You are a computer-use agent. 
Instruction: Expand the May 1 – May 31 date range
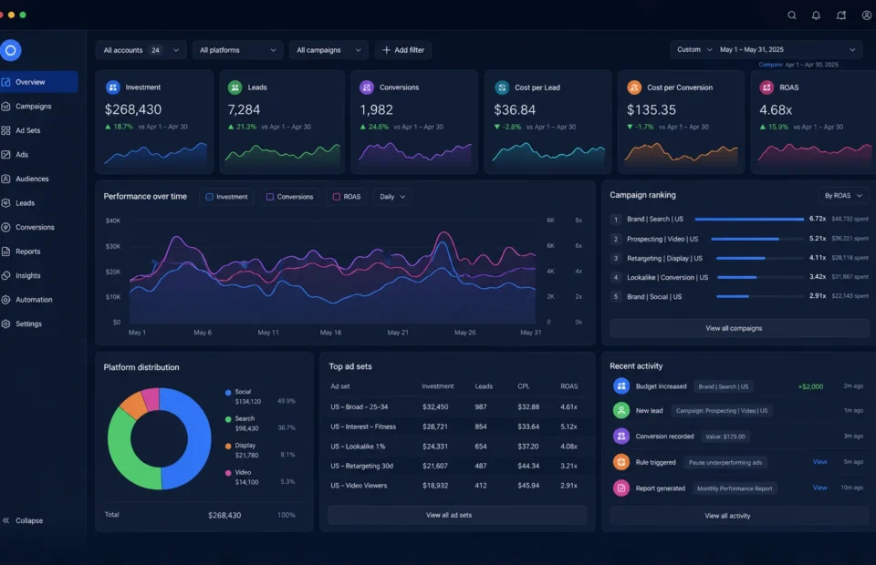[787, 49]
